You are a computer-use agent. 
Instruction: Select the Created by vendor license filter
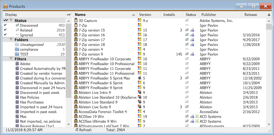point(41,73)
